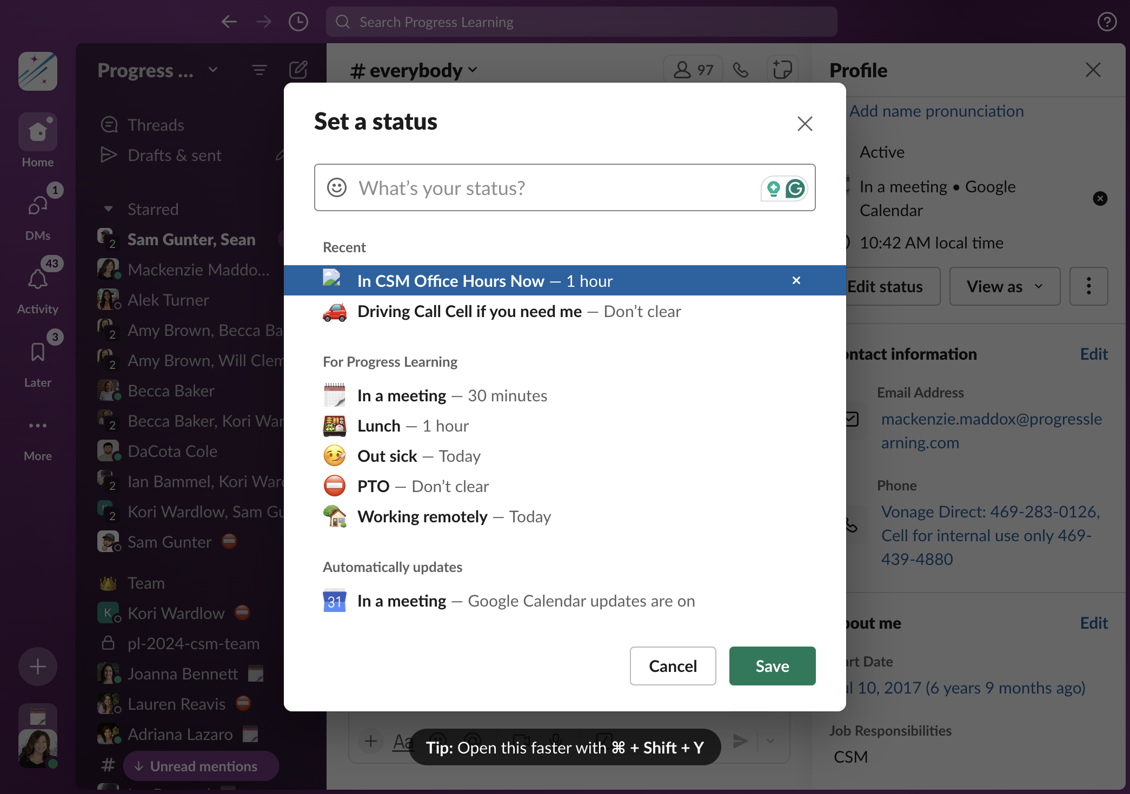Select the In a meeting 30 minutes status
This screenshot has width=1130, height=794.
(564, 396)
